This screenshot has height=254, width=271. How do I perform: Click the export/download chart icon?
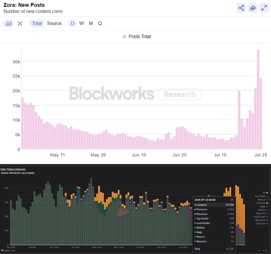pos(252,8)
